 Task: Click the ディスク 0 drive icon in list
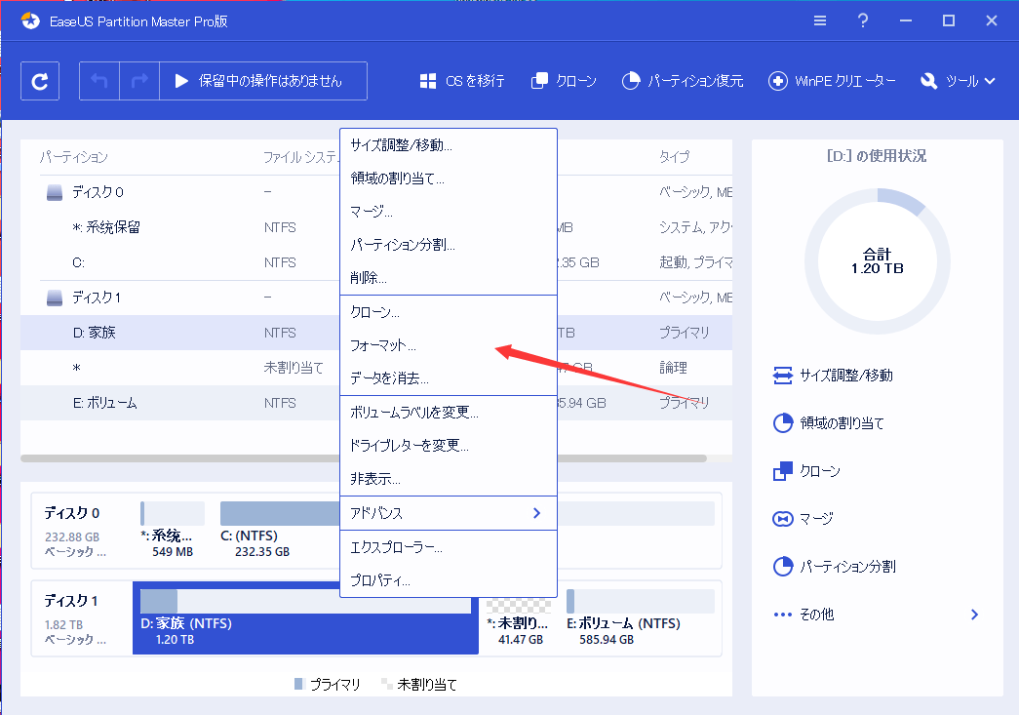pos(55,192)
